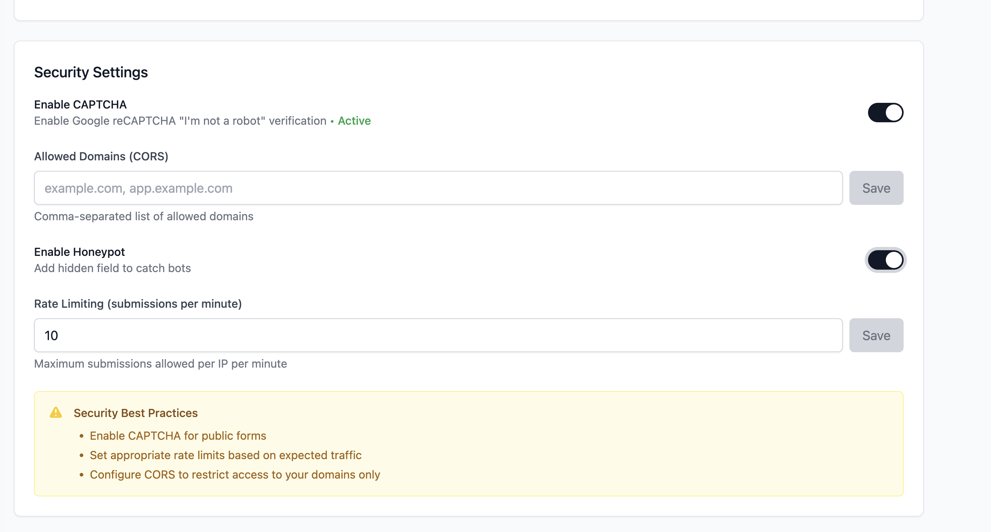Focus the Rate Limiting number field
The image size is (991, 532).
[438, 335]
